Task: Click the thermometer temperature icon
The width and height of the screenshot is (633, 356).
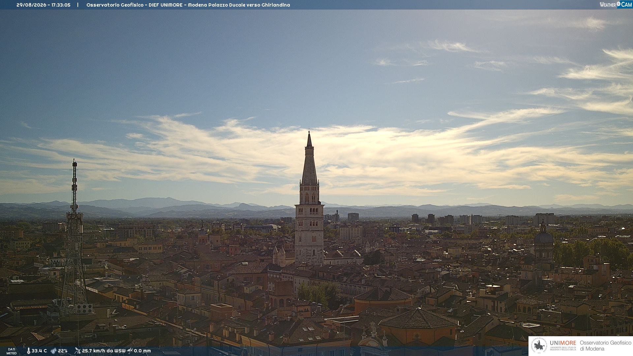Action: point(29,351)
